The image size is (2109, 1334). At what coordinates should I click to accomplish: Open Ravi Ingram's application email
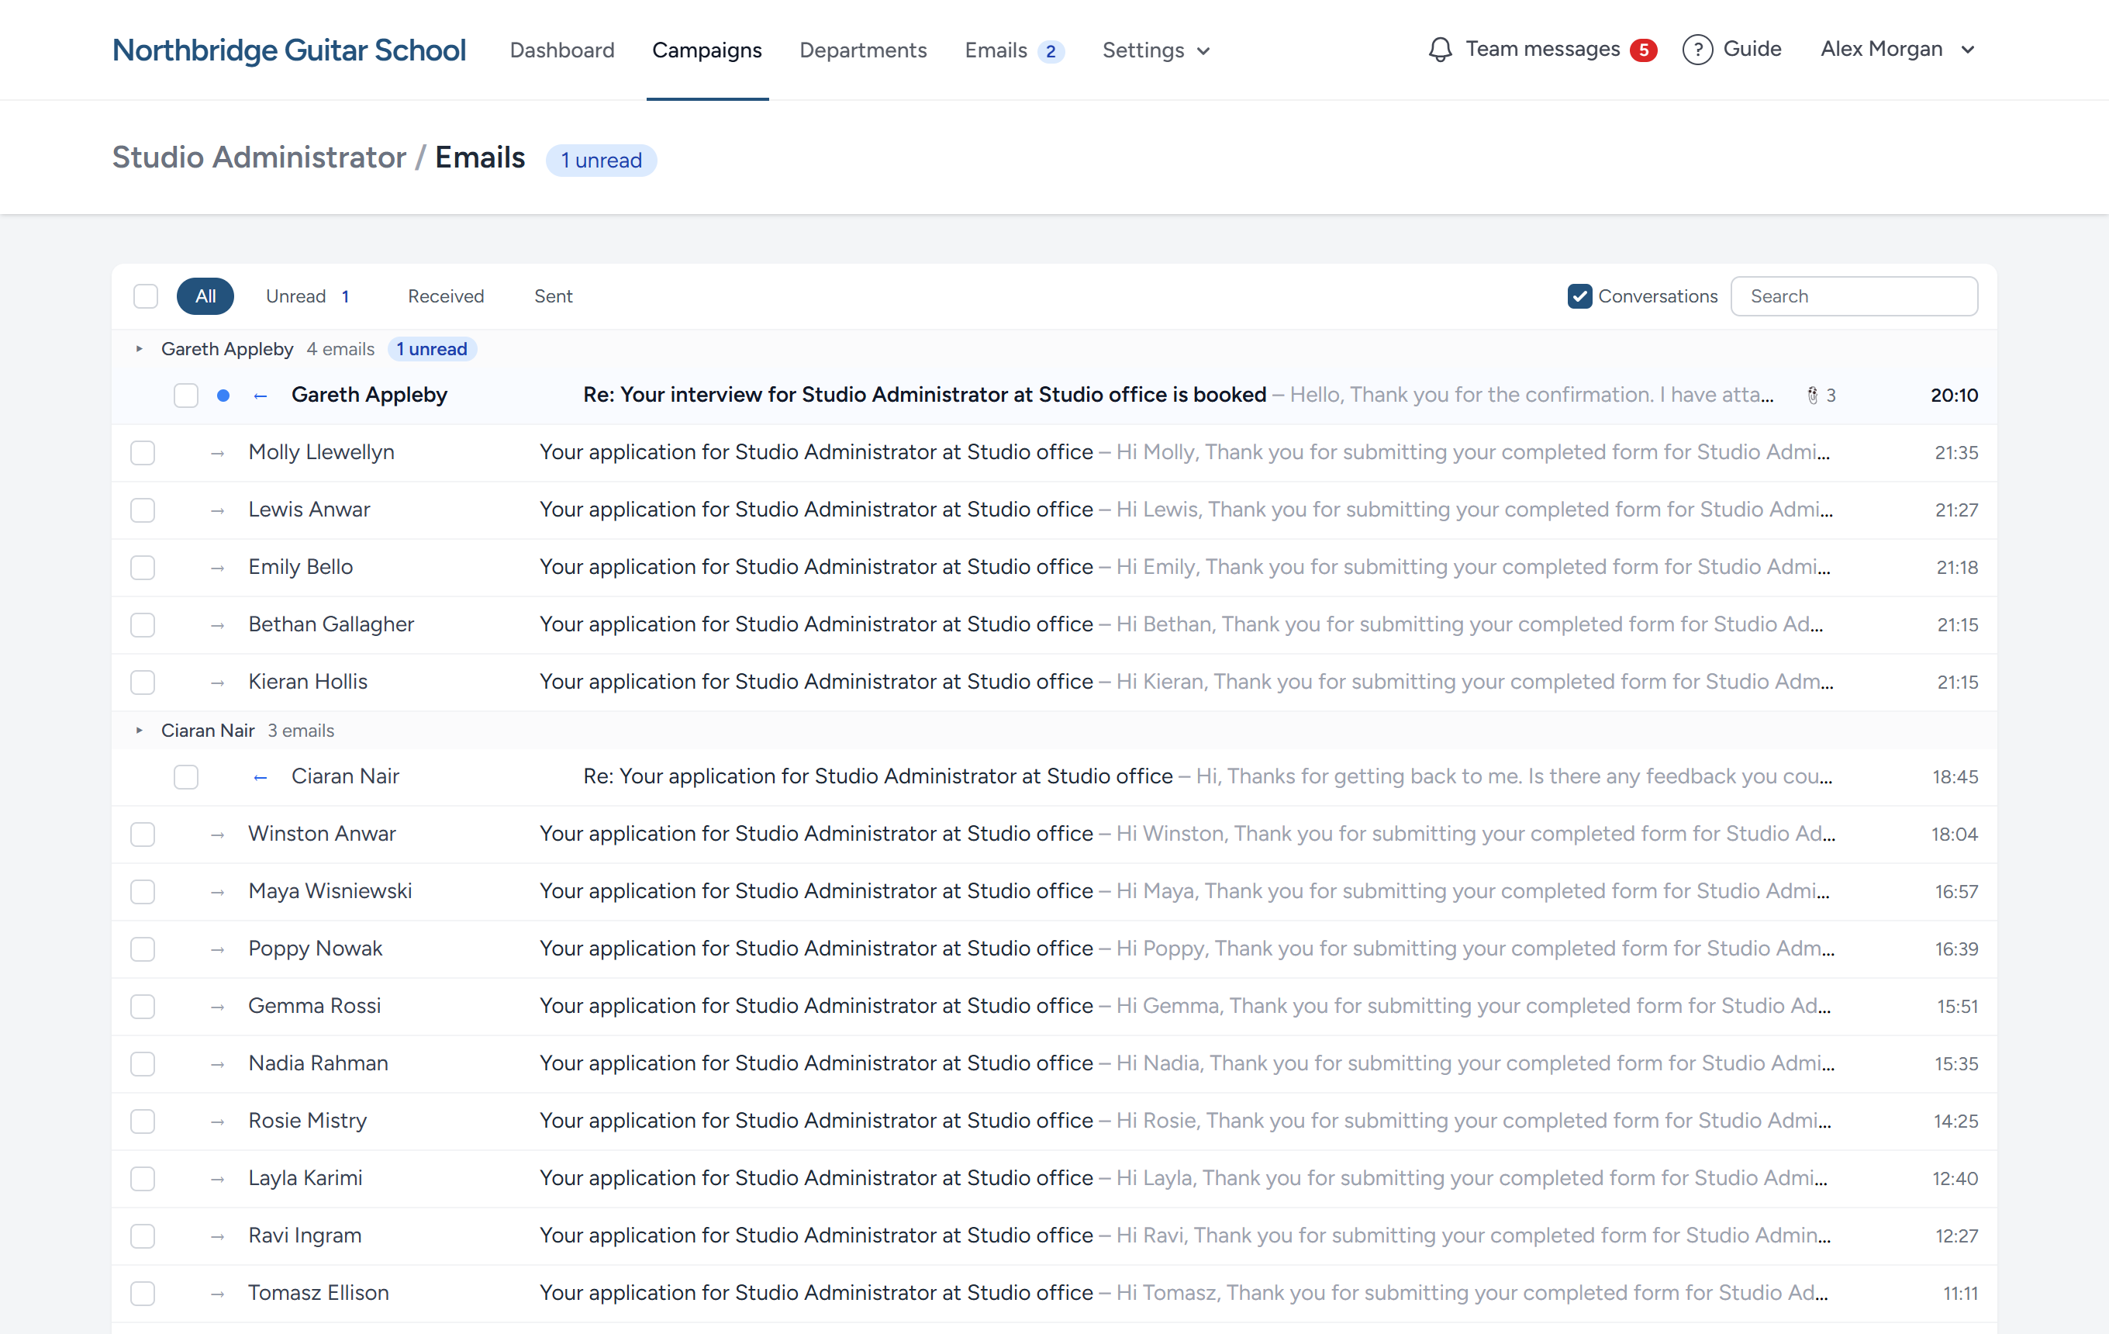(x=1054, y=1236)
